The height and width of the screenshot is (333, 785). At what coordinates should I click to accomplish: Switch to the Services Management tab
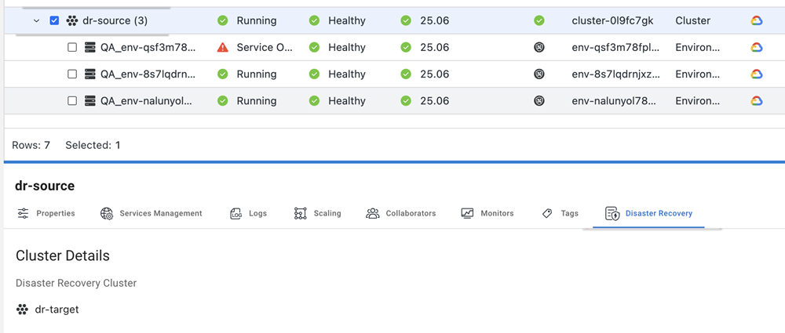[x=152, y=213]
